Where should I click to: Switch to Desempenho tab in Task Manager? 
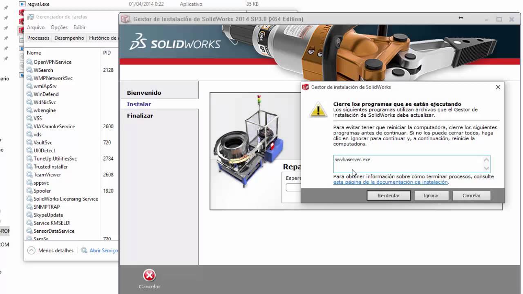click(69, 38)
